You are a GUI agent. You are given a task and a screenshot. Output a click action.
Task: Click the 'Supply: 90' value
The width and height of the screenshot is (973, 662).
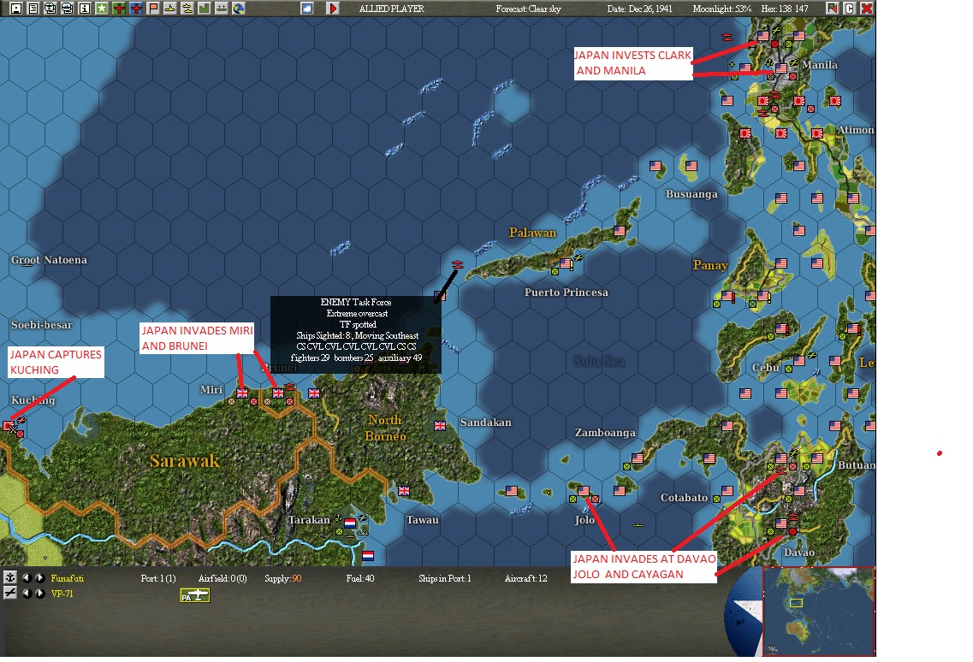[x=283, y=578]
